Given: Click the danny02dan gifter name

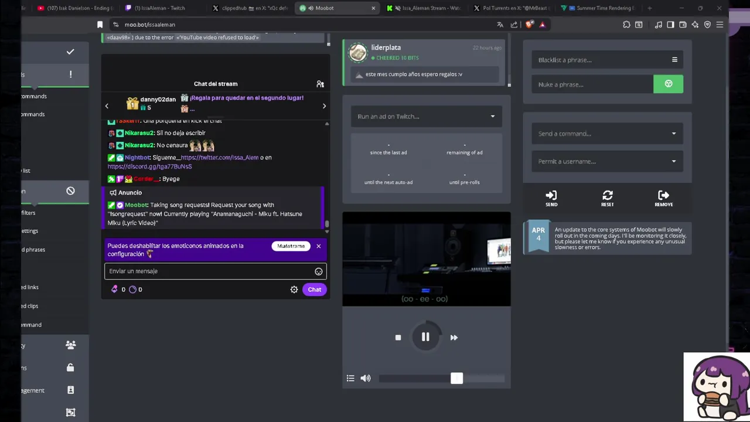Looking at the screenshot, I should coord(158,100).
